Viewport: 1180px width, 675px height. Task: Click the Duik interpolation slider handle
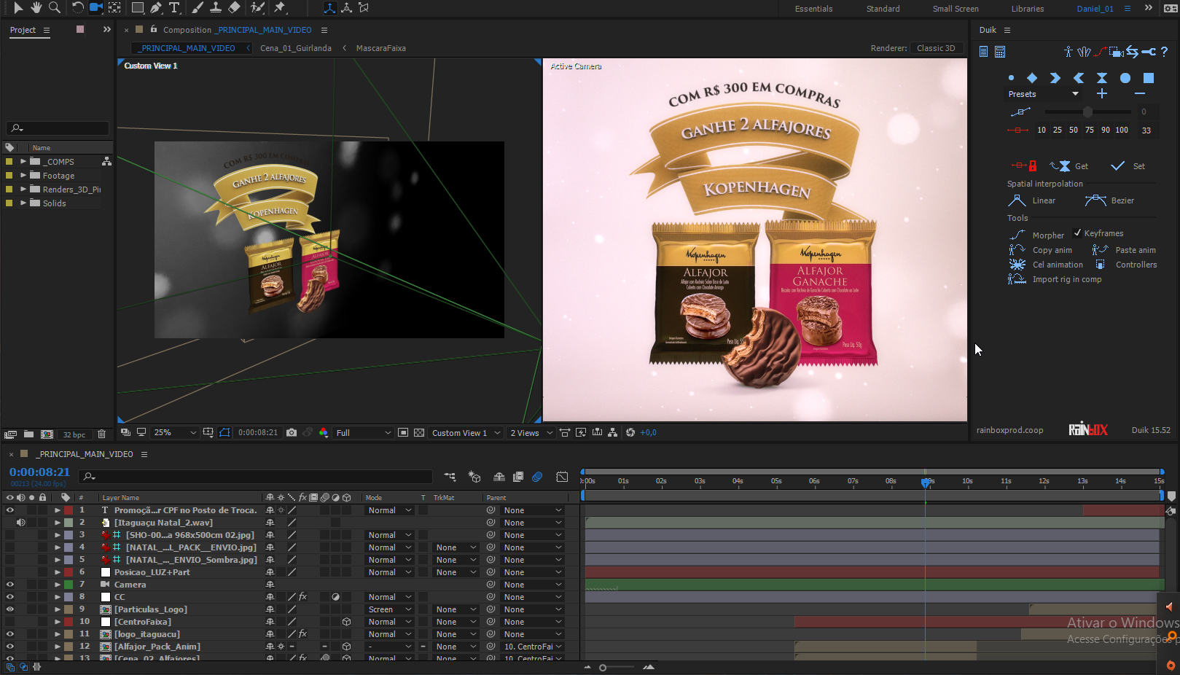tap(1087, 112)
